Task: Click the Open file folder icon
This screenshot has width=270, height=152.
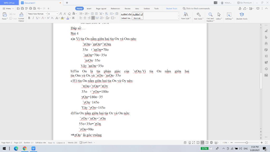Action: pos(18,8)
